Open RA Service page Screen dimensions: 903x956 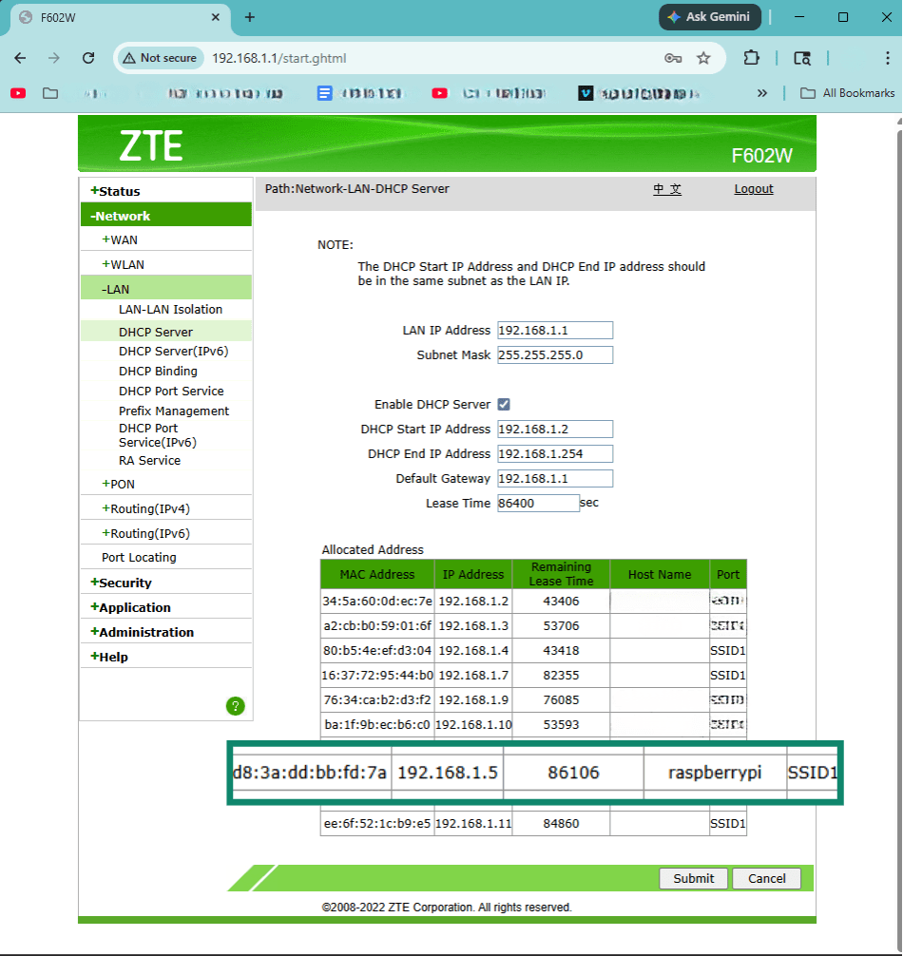pos(149,461)
